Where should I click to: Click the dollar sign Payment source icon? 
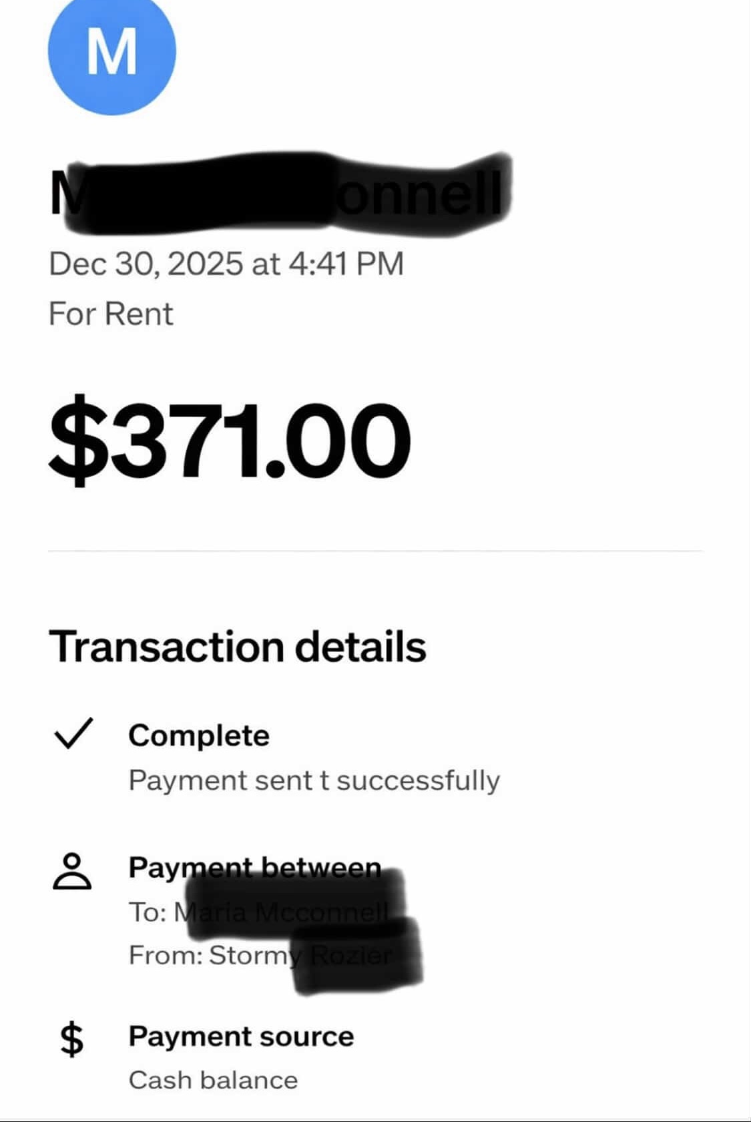coord(72,1039)
